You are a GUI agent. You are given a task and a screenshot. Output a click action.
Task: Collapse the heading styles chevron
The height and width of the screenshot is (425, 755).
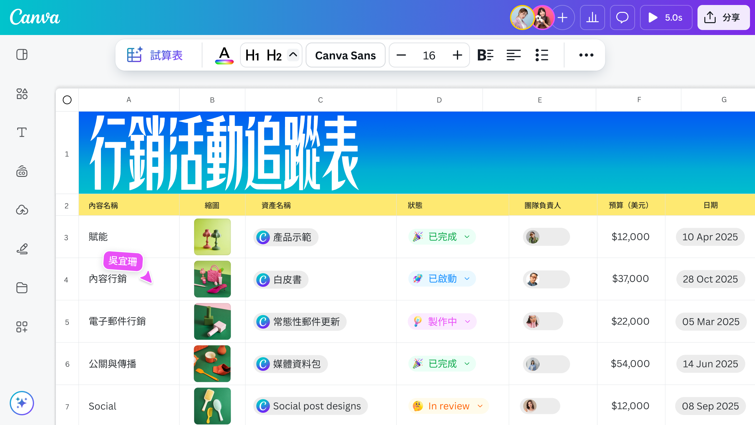pyautogui.click(x=293, y=55)
